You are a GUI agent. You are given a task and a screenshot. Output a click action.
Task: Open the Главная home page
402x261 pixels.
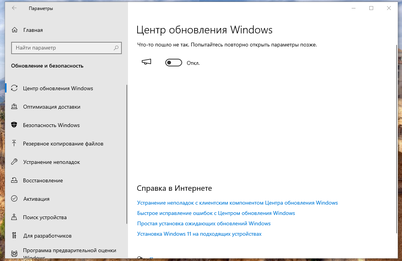pos(33,30)
